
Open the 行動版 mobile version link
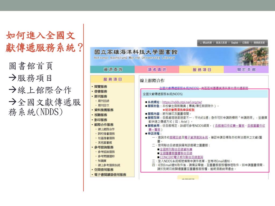[x=245, y=43]
